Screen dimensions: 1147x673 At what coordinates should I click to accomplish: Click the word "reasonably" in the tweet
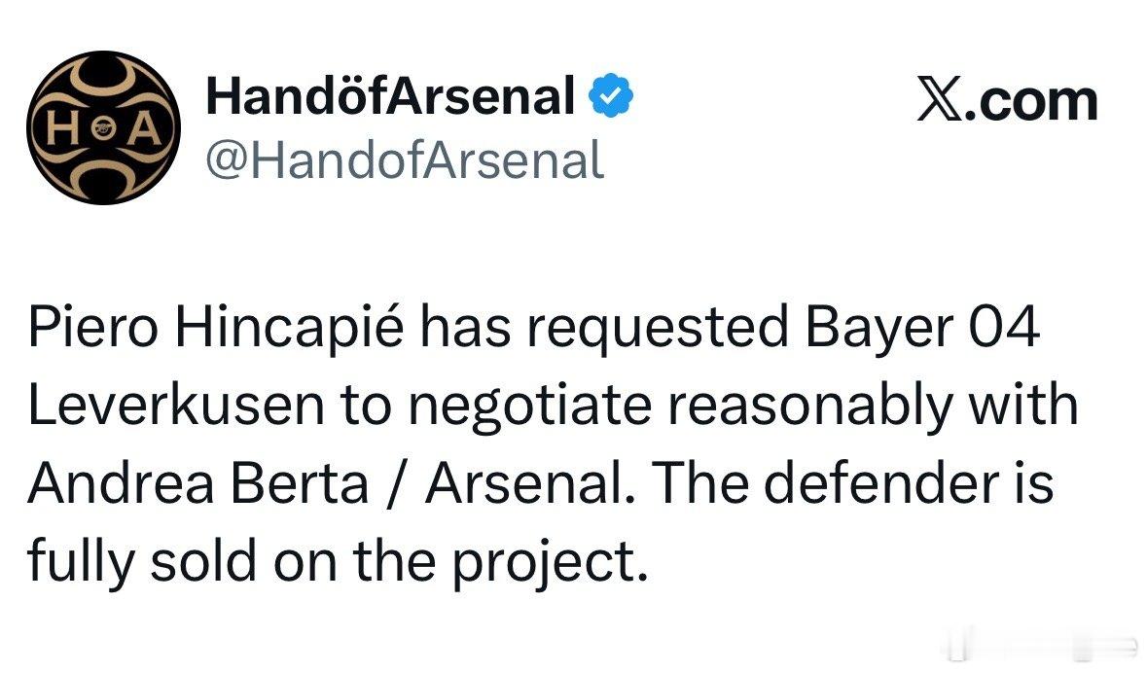807,407
